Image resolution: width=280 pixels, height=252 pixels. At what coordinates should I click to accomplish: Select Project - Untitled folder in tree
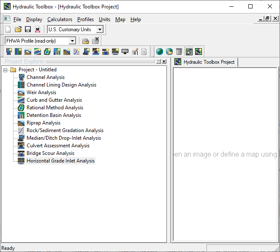pos(38,70)
